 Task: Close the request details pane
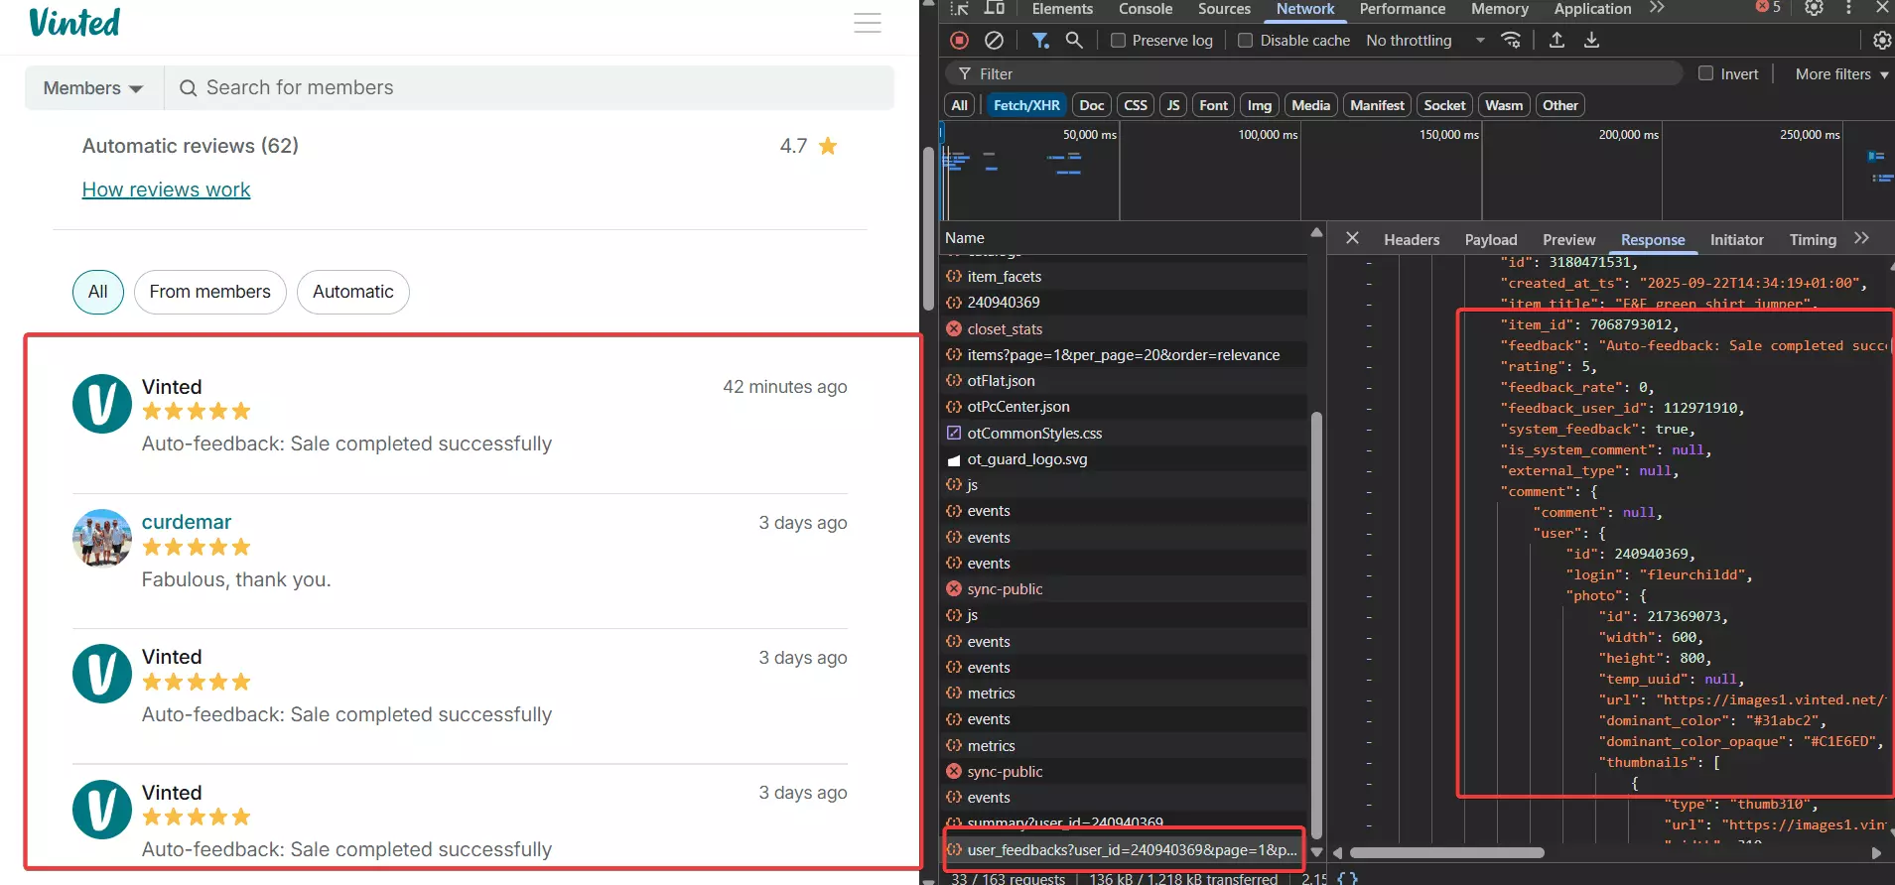click(x=1352, y=238)
